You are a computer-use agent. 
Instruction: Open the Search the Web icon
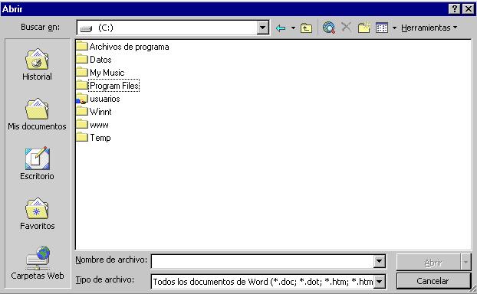(x=329, y=28)
